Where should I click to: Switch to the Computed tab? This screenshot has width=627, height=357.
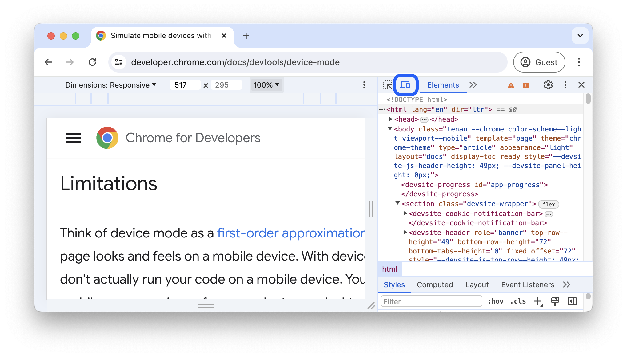click(435, 284)
